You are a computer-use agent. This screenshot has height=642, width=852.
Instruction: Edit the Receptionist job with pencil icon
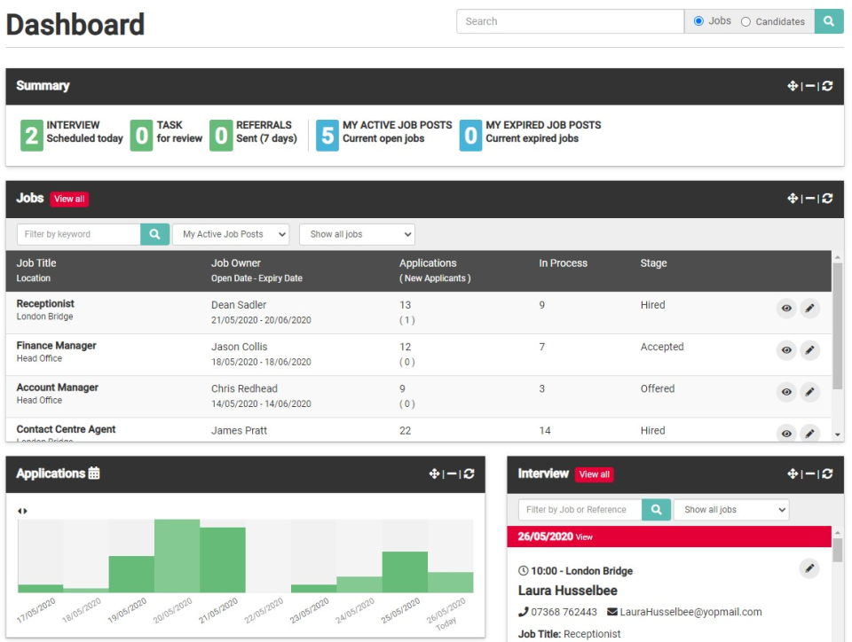click(809, 309)
